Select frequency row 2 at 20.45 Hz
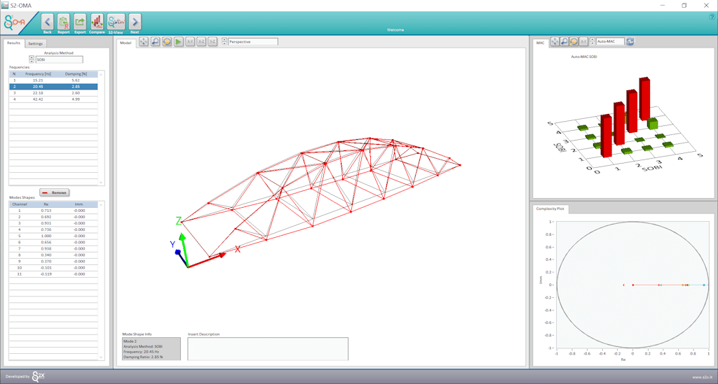This screenshot has width=718, height=384. 53,86
